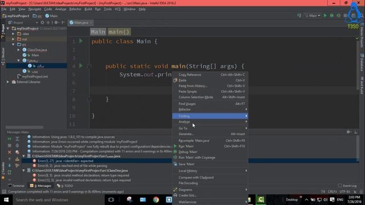Click the expand all icon in Messages panel
Viewport: 365px width, 205px height.
click(x=17, y=139)
